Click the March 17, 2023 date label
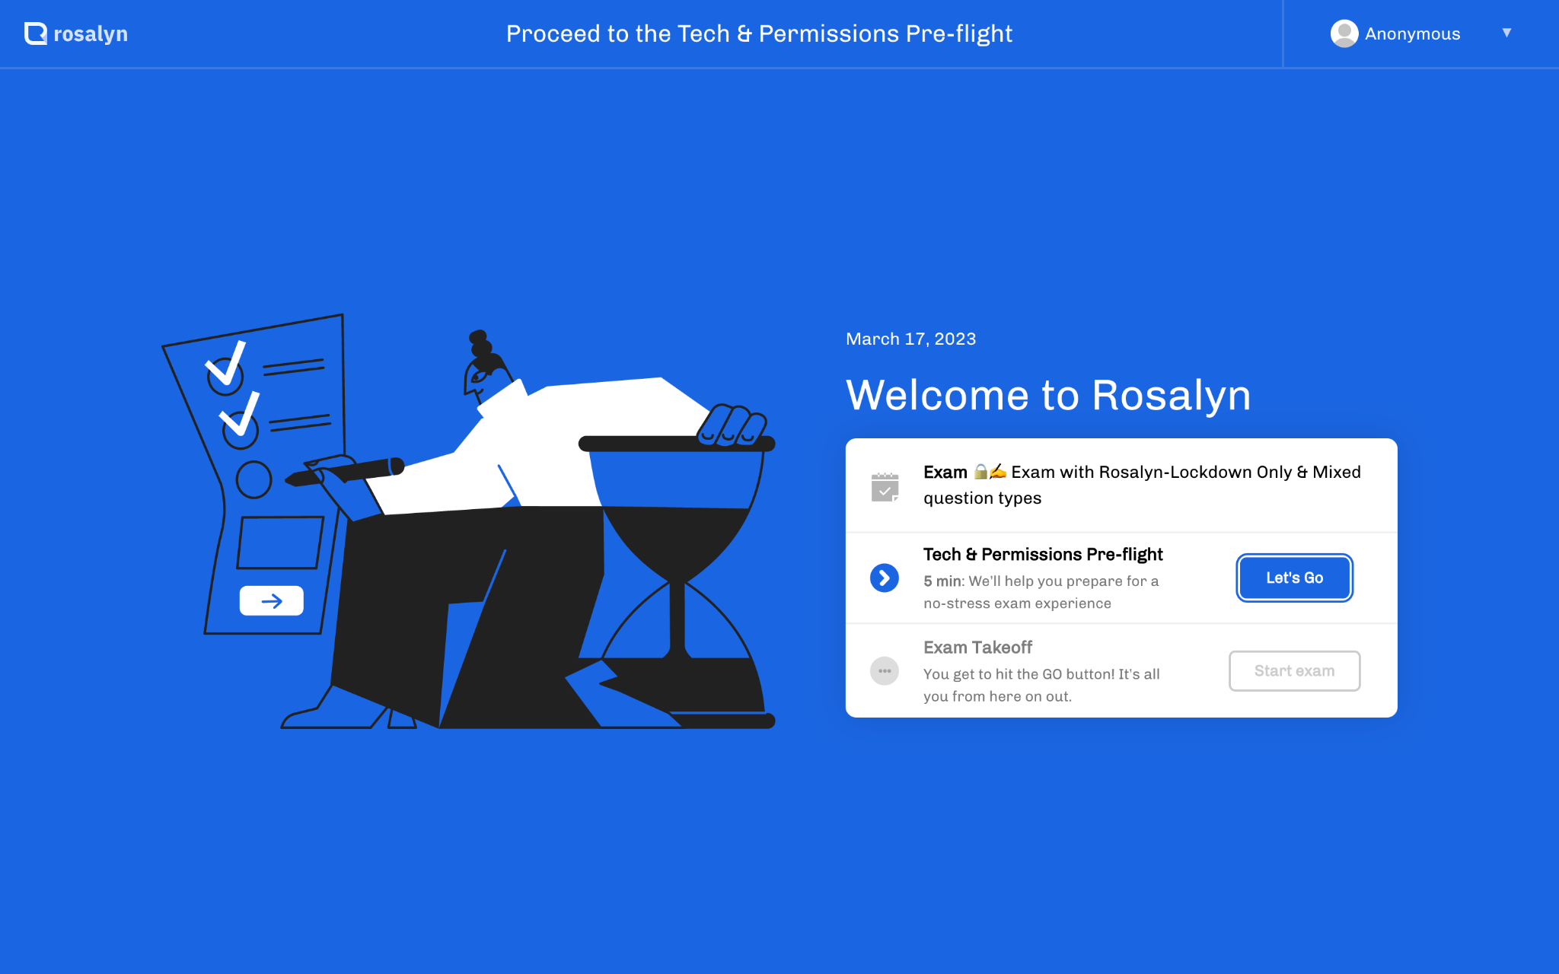Viewport: 1559px width, 974px height. coord(910,339)
